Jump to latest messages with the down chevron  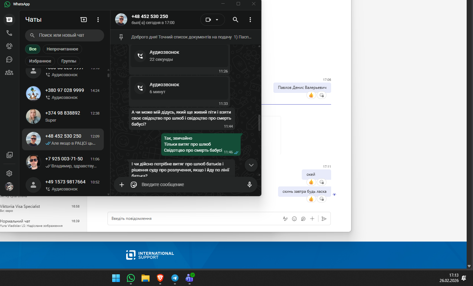pos(251,165)
